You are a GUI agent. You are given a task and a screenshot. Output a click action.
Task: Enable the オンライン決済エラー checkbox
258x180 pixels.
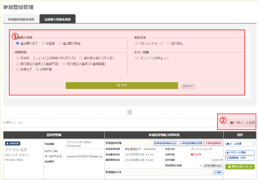[x=137, y=57]
